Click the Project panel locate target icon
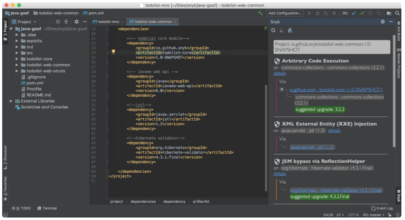 [x=58, y=22]
